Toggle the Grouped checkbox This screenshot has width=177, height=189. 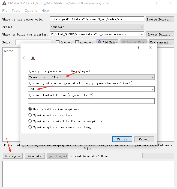(58, 42)
